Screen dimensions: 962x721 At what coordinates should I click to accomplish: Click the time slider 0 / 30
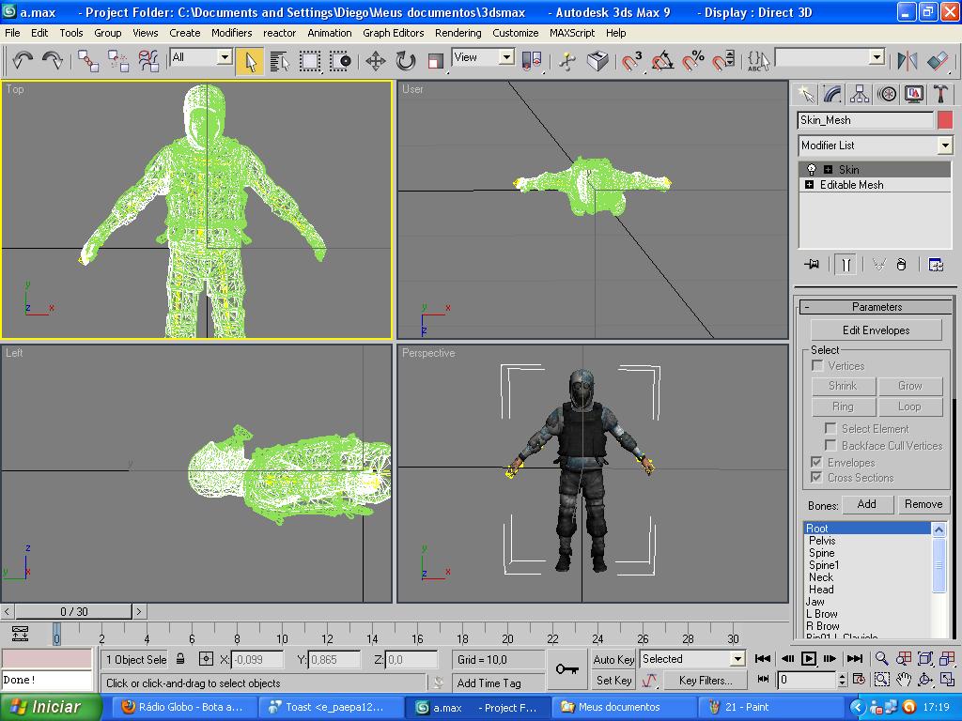(73, 611)
